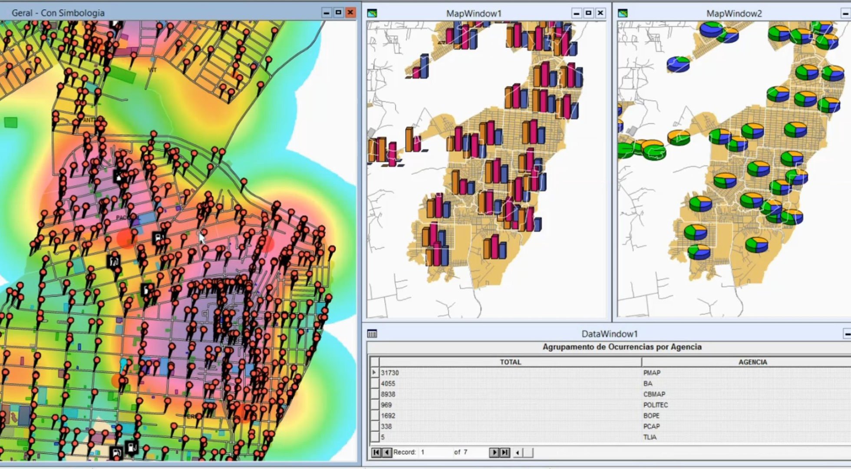Image resolution: width=851 pixels, height=469 pixels.
Task: Click the 4055 total cell
Action: pyautogui.click(x=510, y=383)
